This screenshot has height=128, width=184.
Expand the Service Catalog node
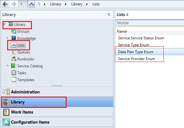(8, 66)
